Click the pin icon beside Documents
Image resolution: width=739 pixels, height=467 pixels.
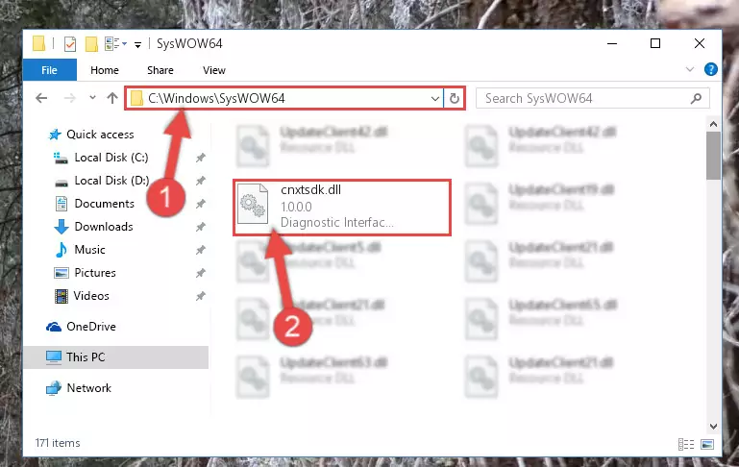pyautogui.click(x=200, y=204)
